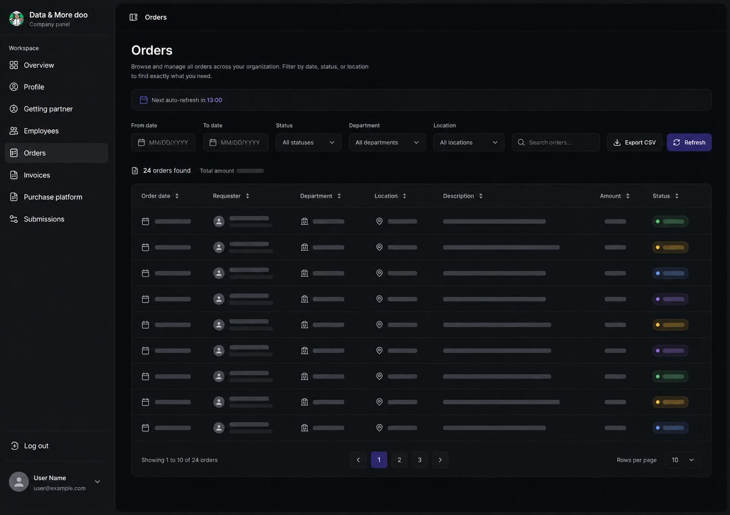Image resolution: width=730 pixels, height=515 pixels.
Task: Click the next page arrow in pagination
Action: [440, 460]
